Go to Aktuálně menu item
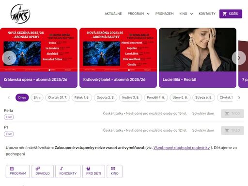248x186 pixels. point(113,14)
